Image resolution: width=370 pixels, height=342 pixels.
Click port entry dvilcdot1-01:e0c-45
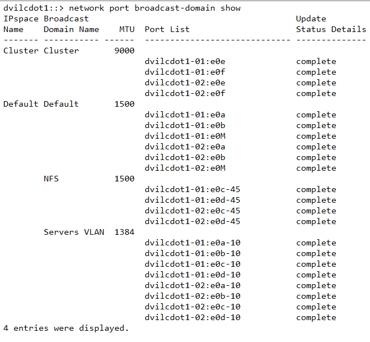(192, 189)
